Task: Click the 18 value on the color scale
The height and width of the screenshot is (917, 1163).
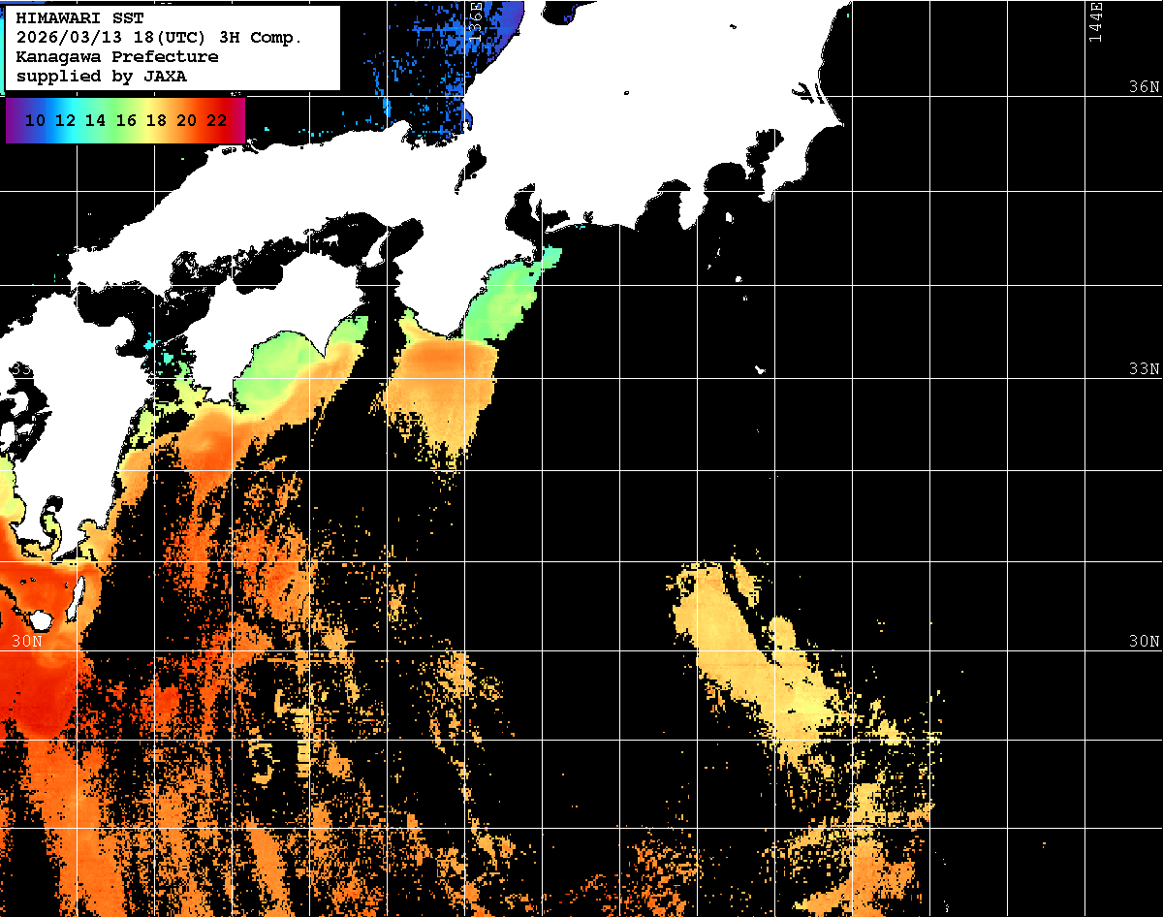Action: [x=156, y=121]
